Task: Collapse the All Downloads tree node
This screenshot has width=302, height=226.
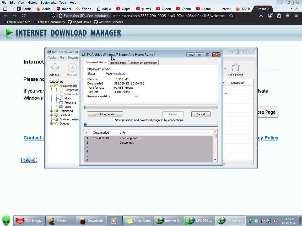Action: tap(51, 86)
